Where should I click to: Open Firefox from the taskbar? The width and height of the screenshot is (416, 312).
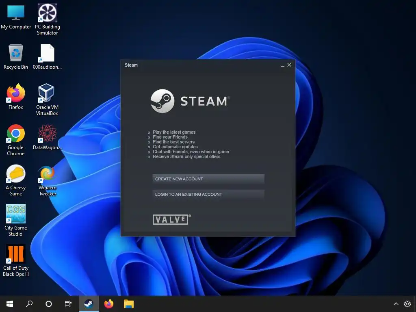[x=109, y=304]
